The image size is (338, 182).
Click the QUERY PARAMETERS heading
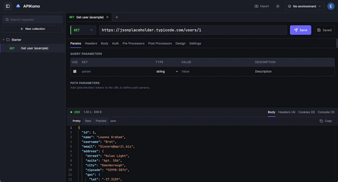click(x=86, y=54)
